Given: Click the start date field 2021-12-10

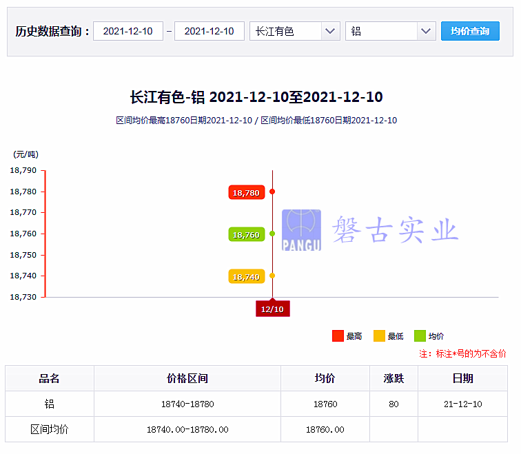Looking at the screenshot, I should tap(128, 31).
